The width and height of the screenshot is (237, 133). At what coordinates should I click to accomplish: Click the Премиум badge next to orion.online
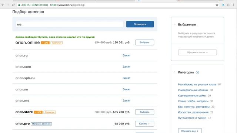(57, 43)
